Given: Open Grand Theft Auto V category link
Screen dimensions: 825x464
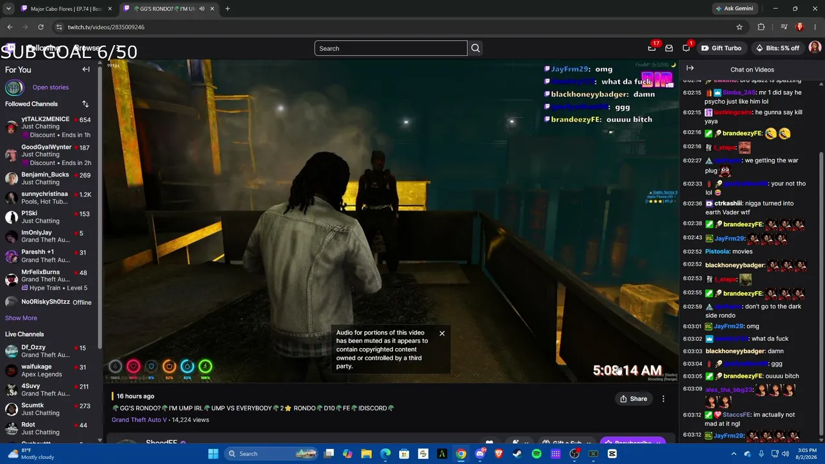Looking at the screenshot, I should click(139, 420).
